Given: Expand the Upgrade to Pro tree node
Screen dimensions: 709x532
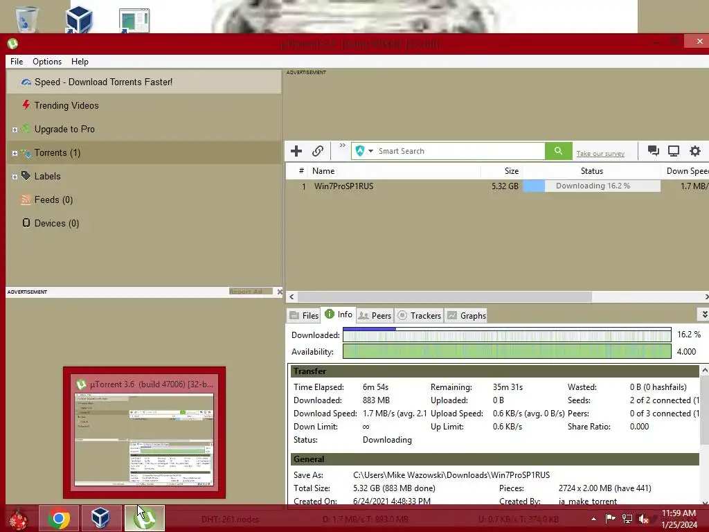Looking at the screenshot, I should click(15, 130).
